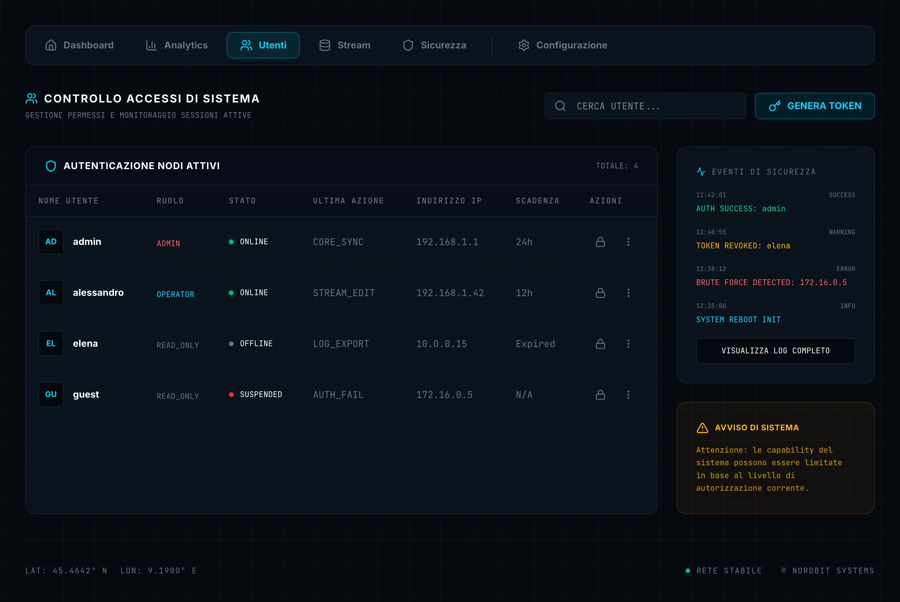Screen dimensions: 900x602
Task: Click the search magnifier icon
Action: 560,106
